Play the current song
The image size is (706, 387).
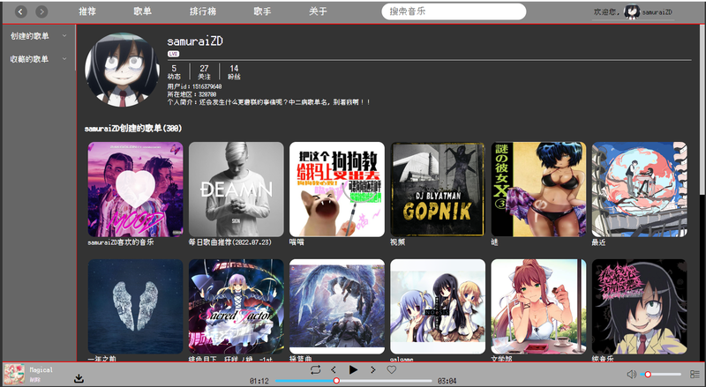click(x=353, y=369)
